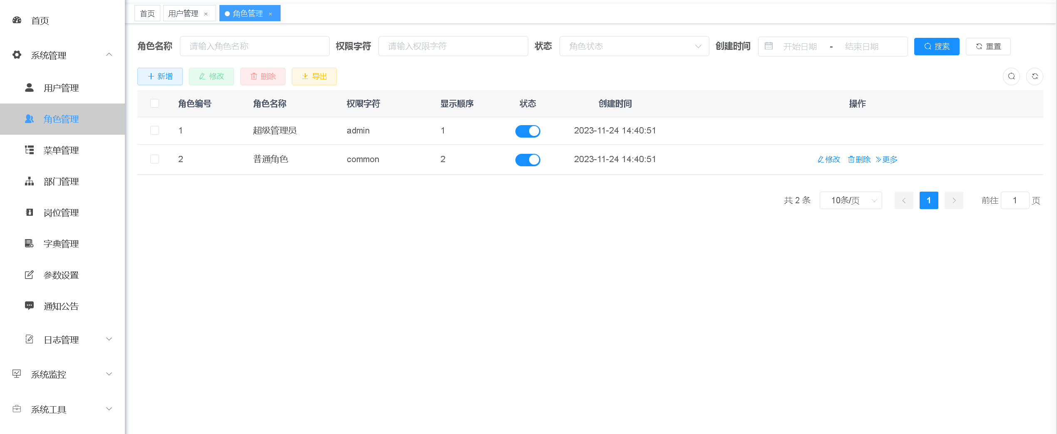Image resolution: width=1057 pixels, height=434 pixels.
Task: Click the green 修改 toolbar button
Action: coord(211,76)
